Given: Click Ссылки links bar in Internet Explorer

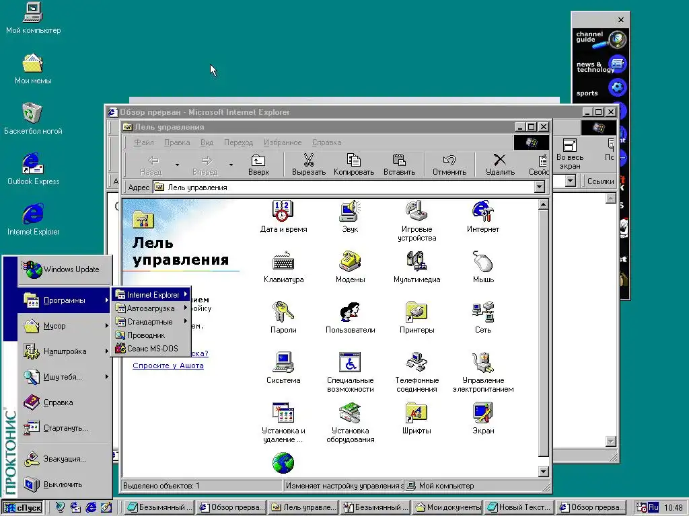Looking at the screenshot, I should point(600,181).
